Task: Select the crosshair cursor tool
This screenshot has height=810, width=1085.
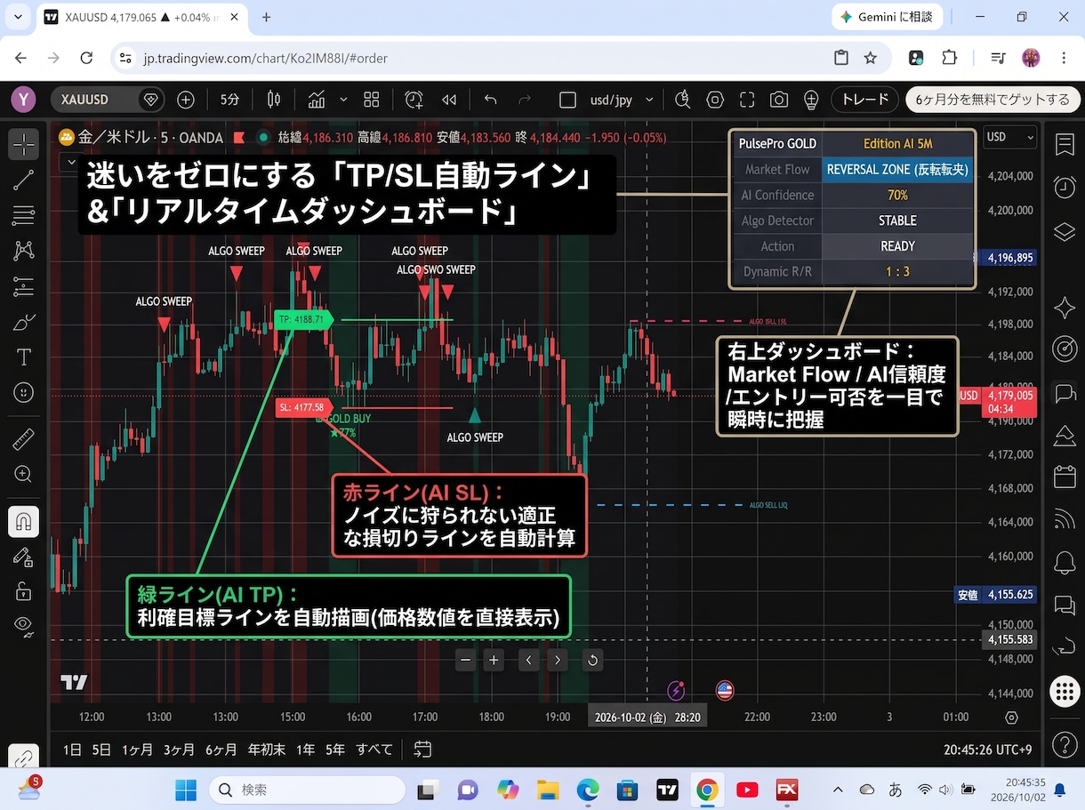Action: coord(24,143)
